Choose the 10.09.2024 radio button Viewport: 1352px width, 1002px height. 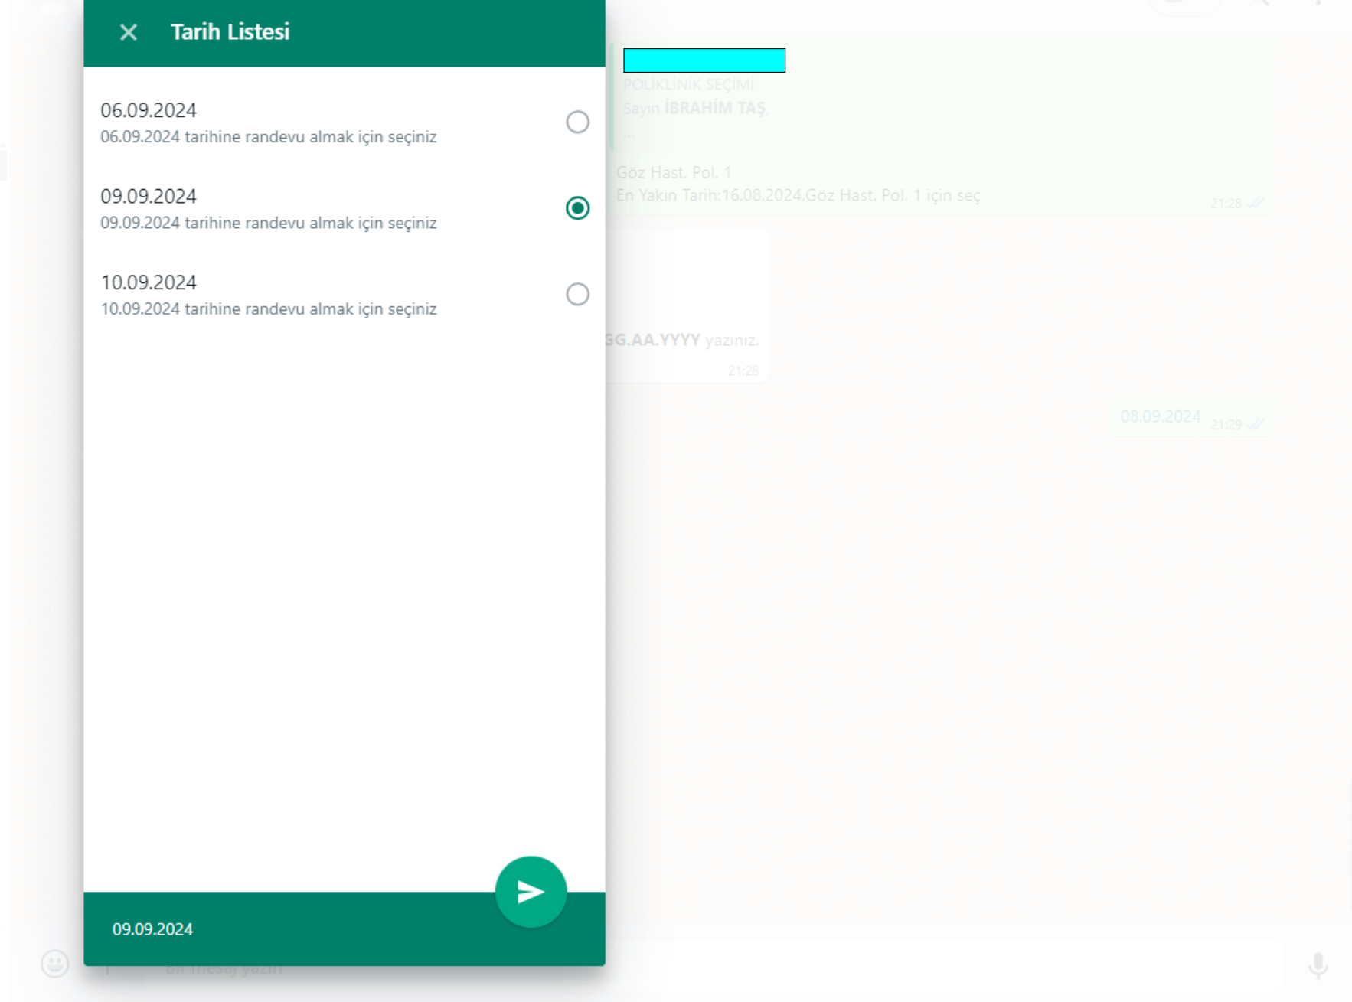click(x=577, y=295)
